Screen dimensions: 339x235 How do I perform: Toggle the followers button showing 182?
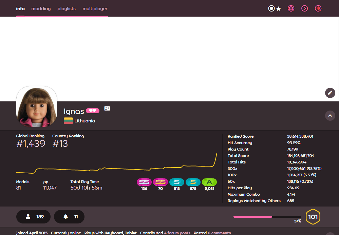pos(33,217)
